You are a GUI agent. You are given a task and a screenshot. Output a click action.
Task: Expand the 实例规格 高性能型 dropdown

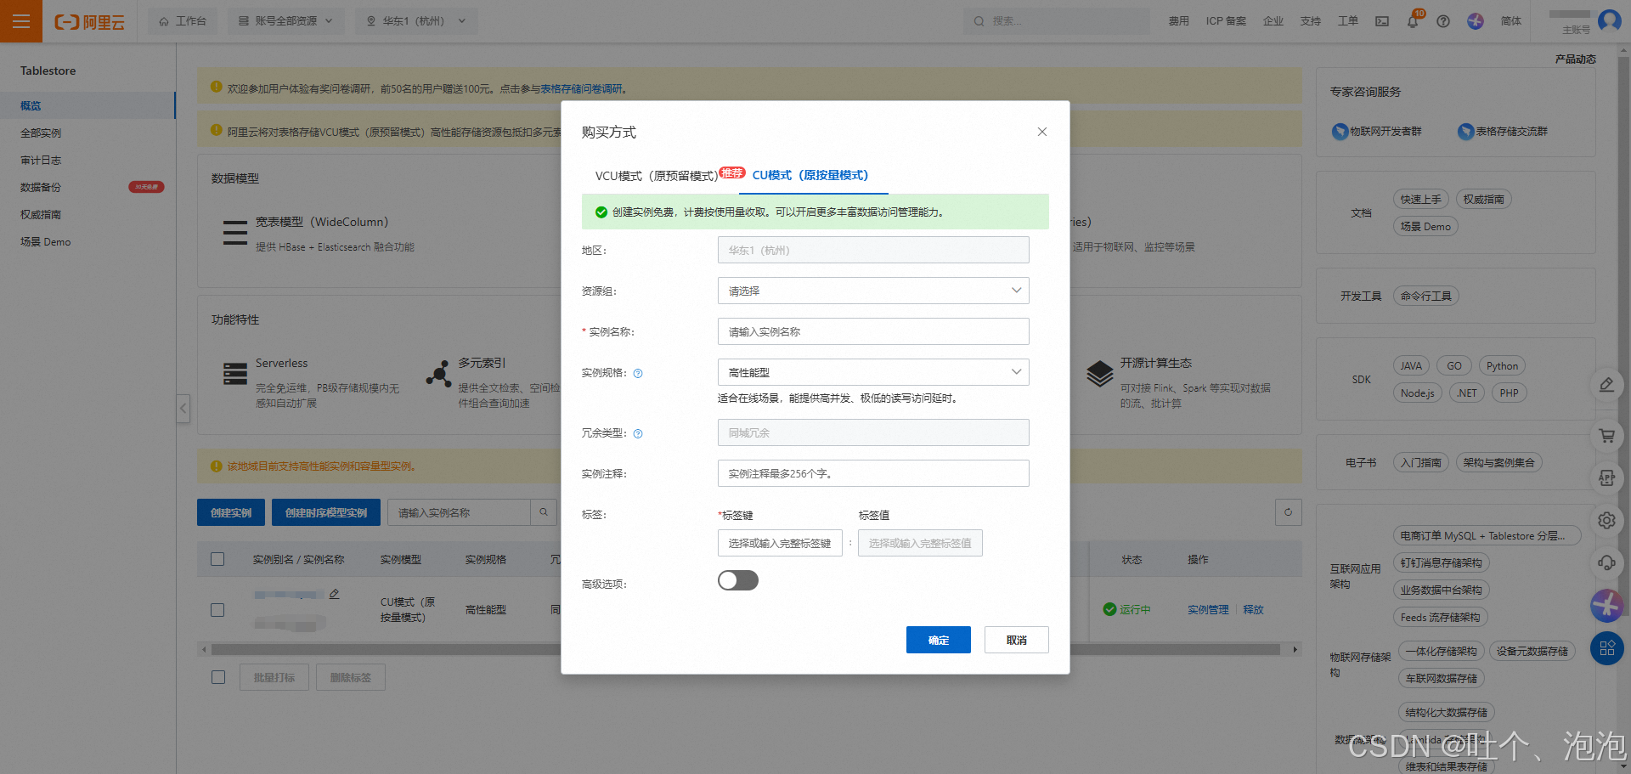coord(872,372)
